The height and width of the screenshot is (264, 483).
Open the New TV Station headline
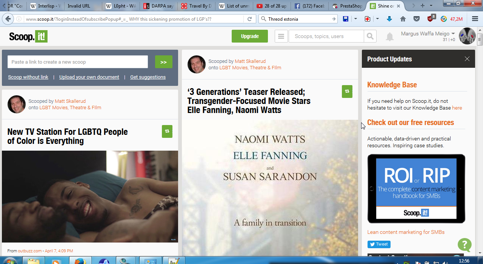[68, 136]
